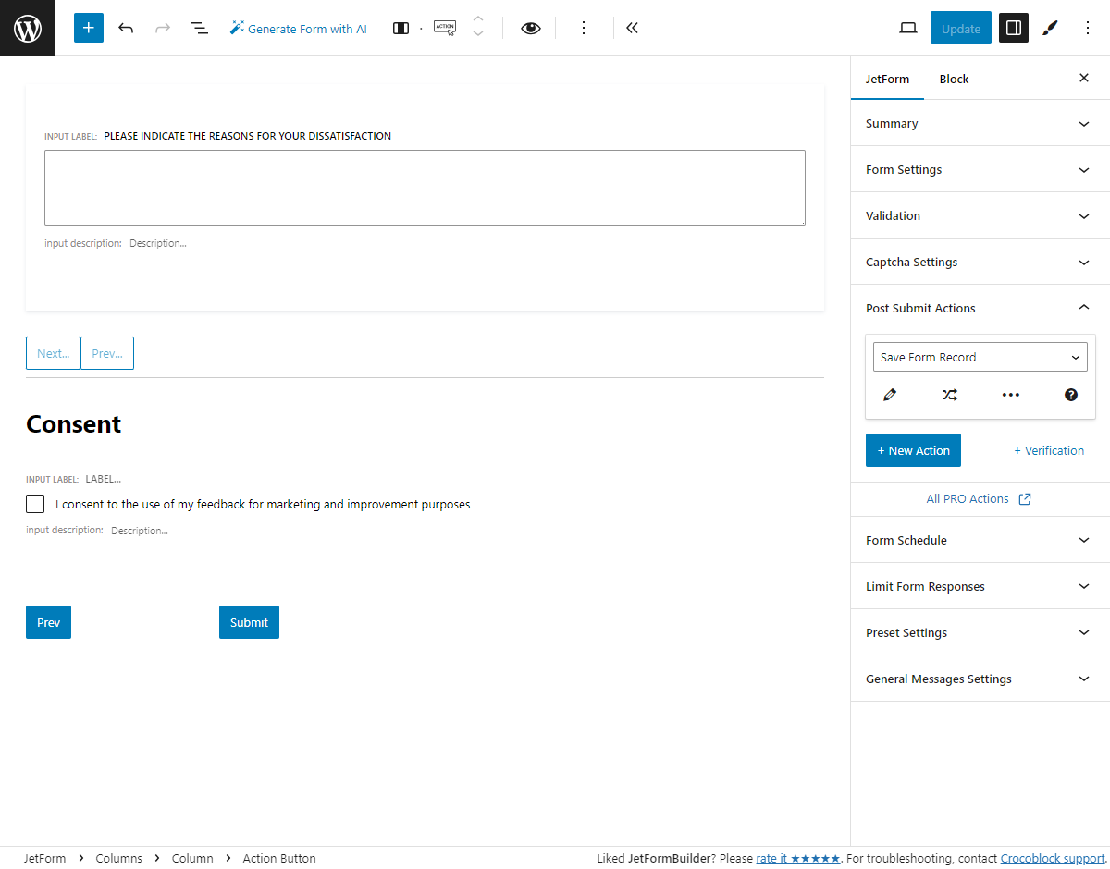Open help for Save Form Record action
Image resolution: width=1110 pixels, height=869 pixels.
[x=1070, y=395]
